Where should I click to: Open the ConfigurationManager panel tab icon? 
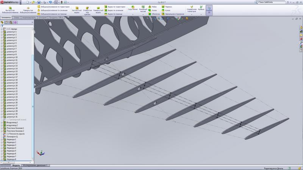[11, 22]
